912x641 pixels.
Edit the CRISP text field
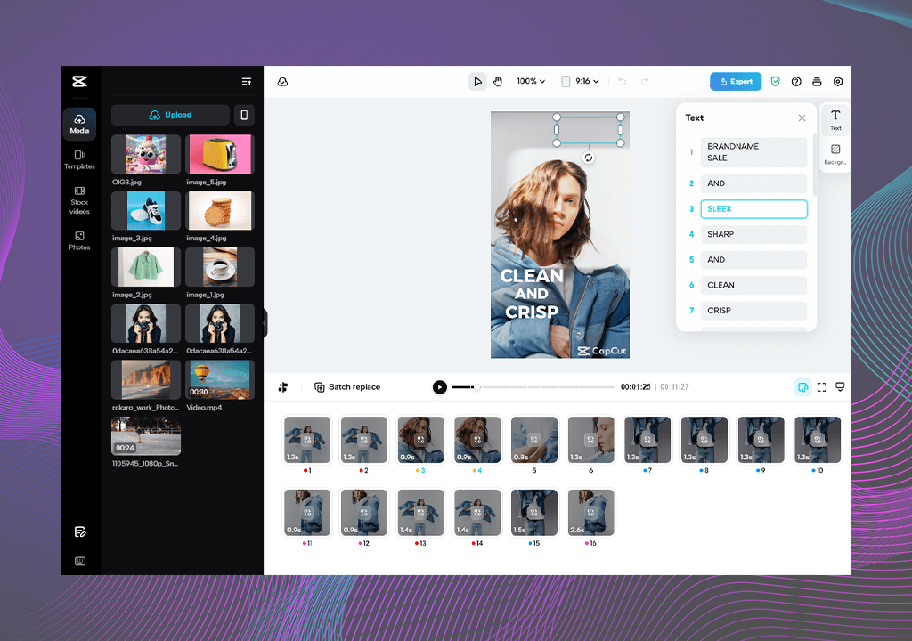pos(753,311)
